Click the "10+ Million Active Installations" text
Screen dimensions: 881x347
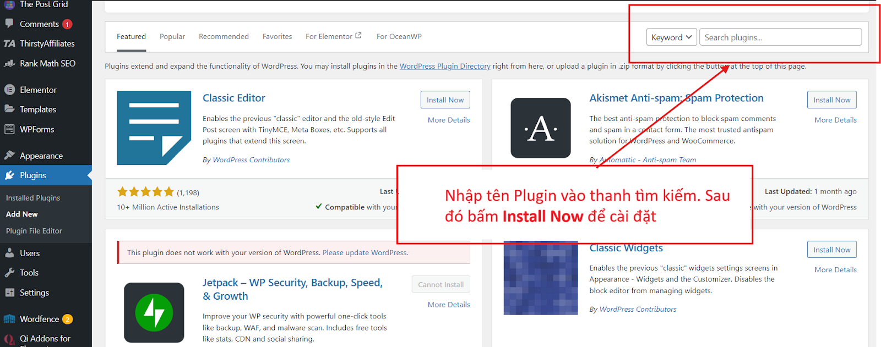(168, 207)
